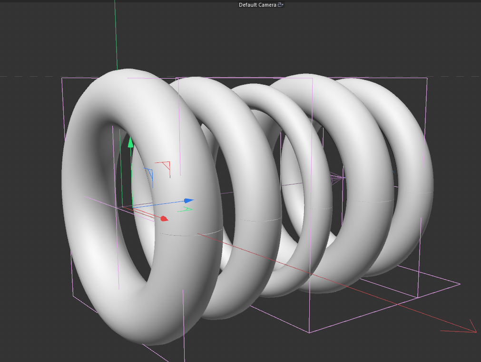Click the Default Camera viewport label
The height and width of the screenshot is (362, 481).
(x=257, y=5)
